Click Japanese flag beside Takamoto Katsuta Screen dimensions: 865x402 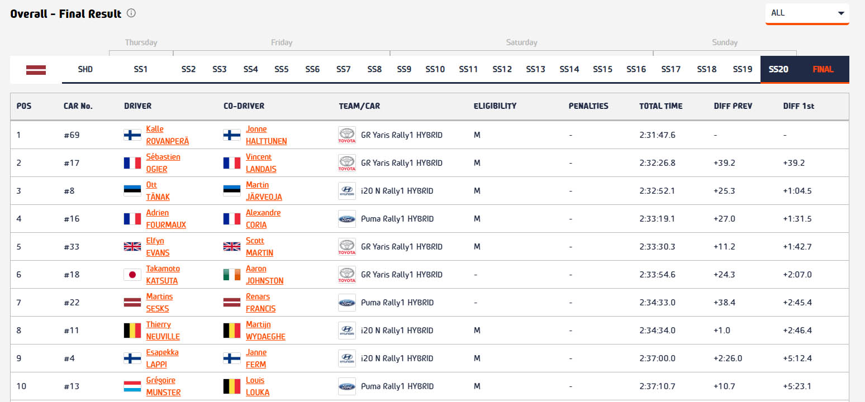[132, 275]
